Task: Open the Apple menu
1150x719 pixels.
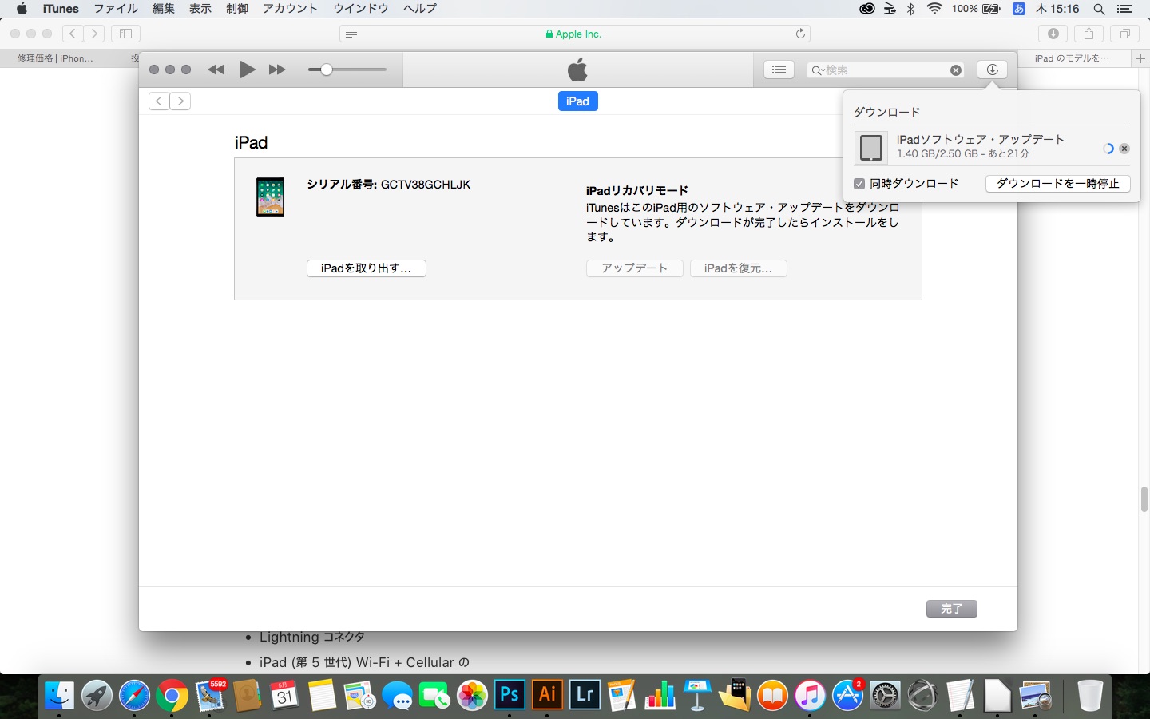Action: pos(22,9)
